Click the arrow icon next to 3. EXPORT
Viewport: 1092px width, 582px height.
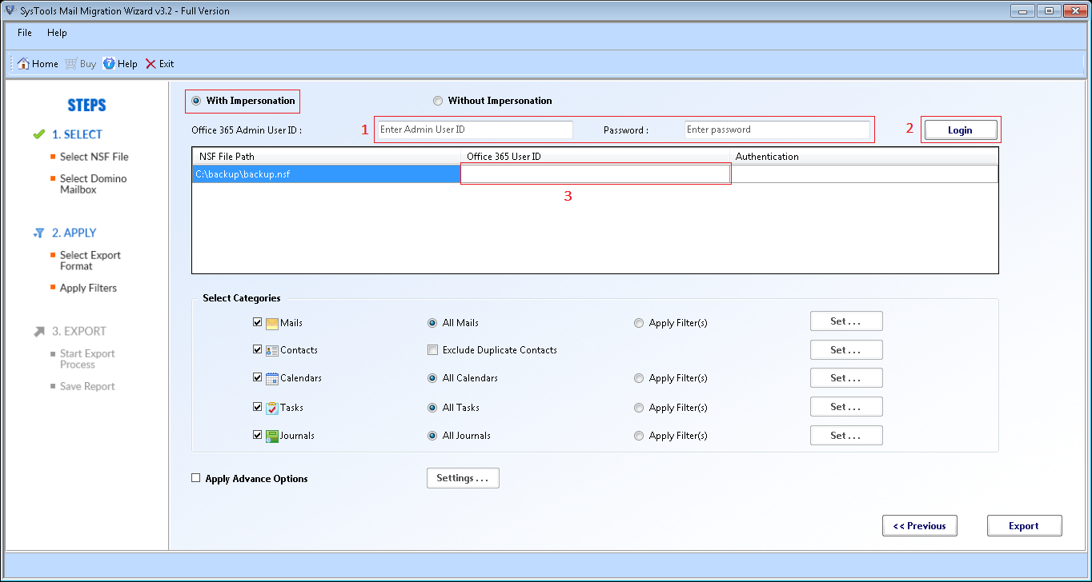(38, 331)
